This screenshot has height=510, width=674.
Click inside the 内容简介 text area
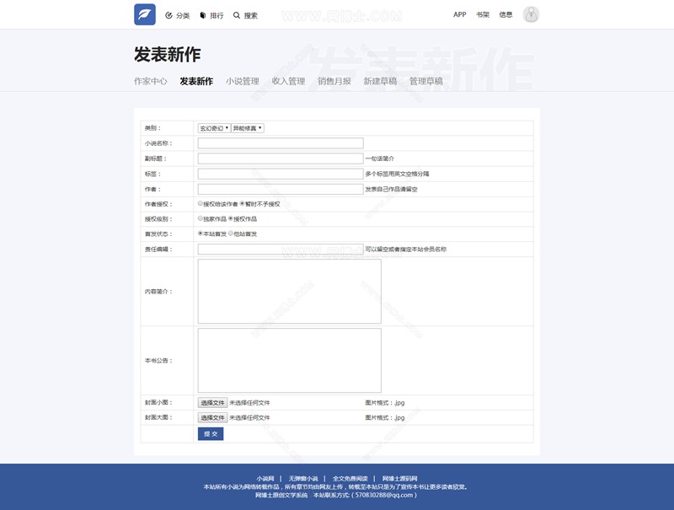coord(289,291)
